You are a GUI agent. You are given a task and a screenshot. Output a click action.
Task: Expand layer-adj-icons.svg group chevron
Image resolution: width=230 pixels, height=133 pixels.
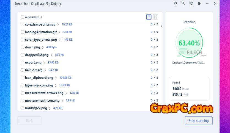pyautogui.click(x=56, y=85)
